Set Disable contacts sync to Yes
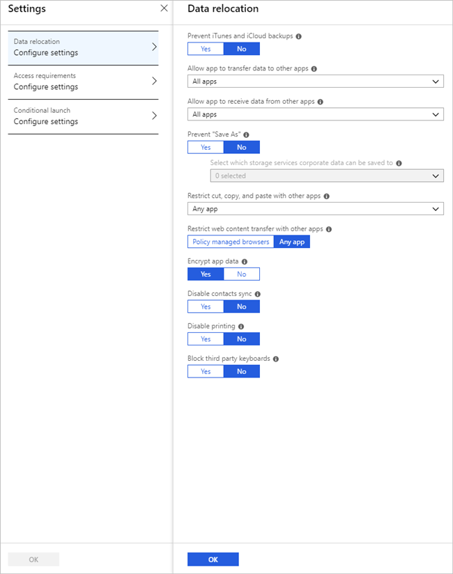Viewport: 453px width, 574px height. tap(206, 307)
